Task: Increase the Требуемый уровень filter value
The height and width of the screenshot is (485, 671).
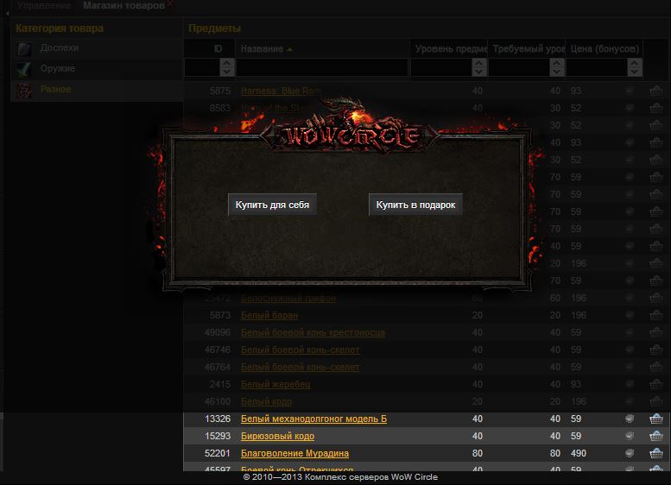Action: [x=557, y=63]
